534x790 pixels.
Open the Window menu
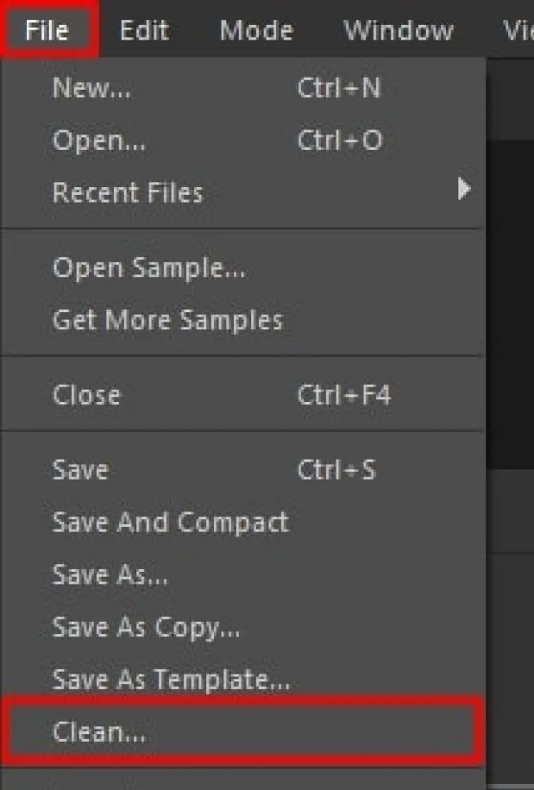click(399, 31)
